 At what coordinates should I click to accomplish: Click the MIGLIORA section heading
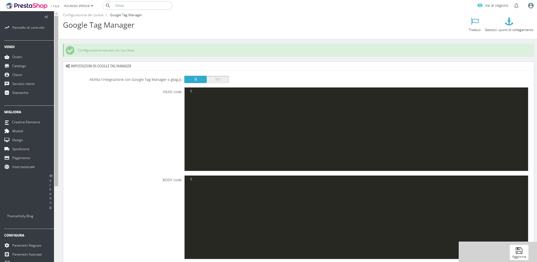13,112
